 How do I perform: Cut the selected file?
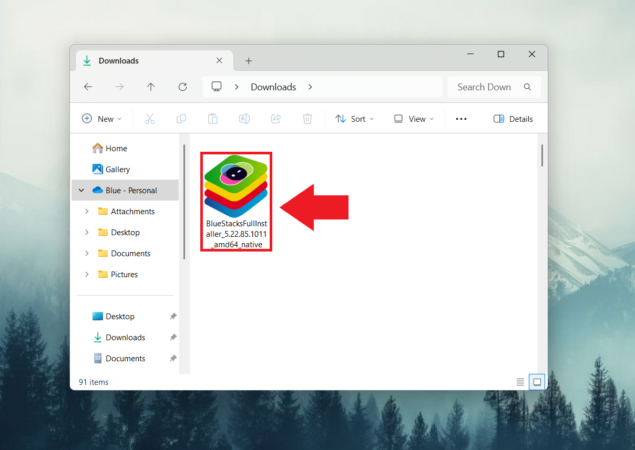tap(150, 119)
